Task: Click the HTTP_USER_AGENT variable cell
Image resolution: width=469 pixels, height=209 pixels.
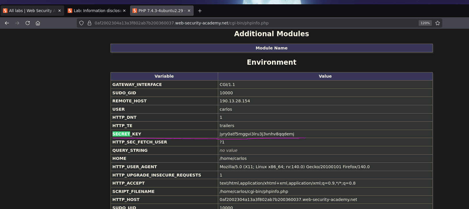Action: [x=164, y=167]
